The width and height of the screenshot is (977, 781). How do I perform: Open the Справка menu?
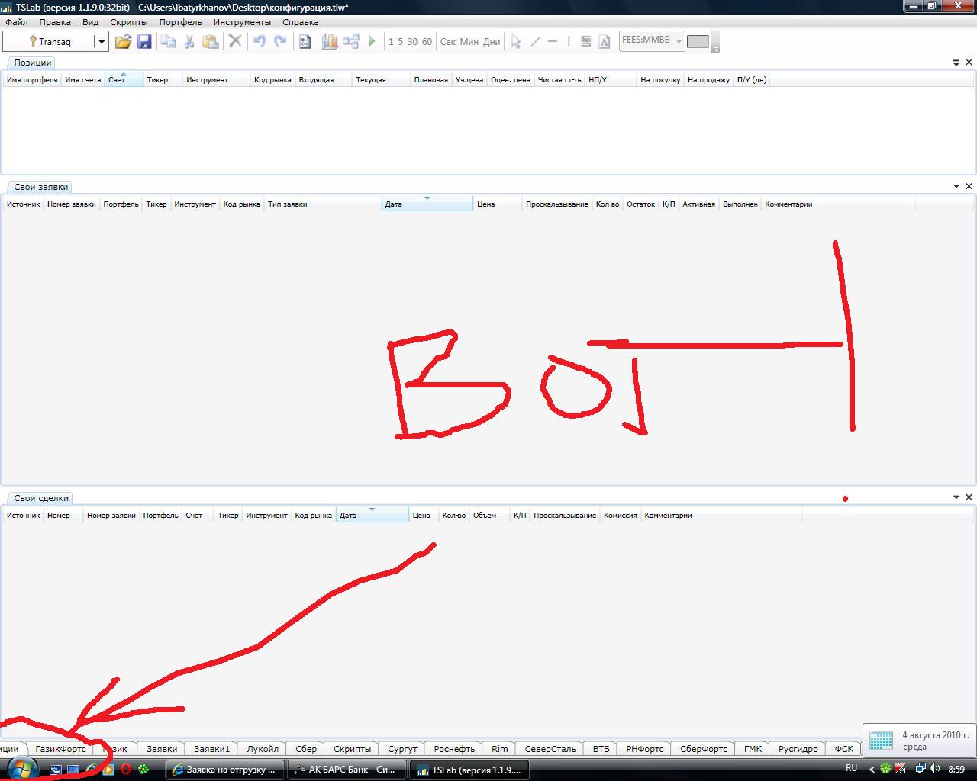click(300, 22)
